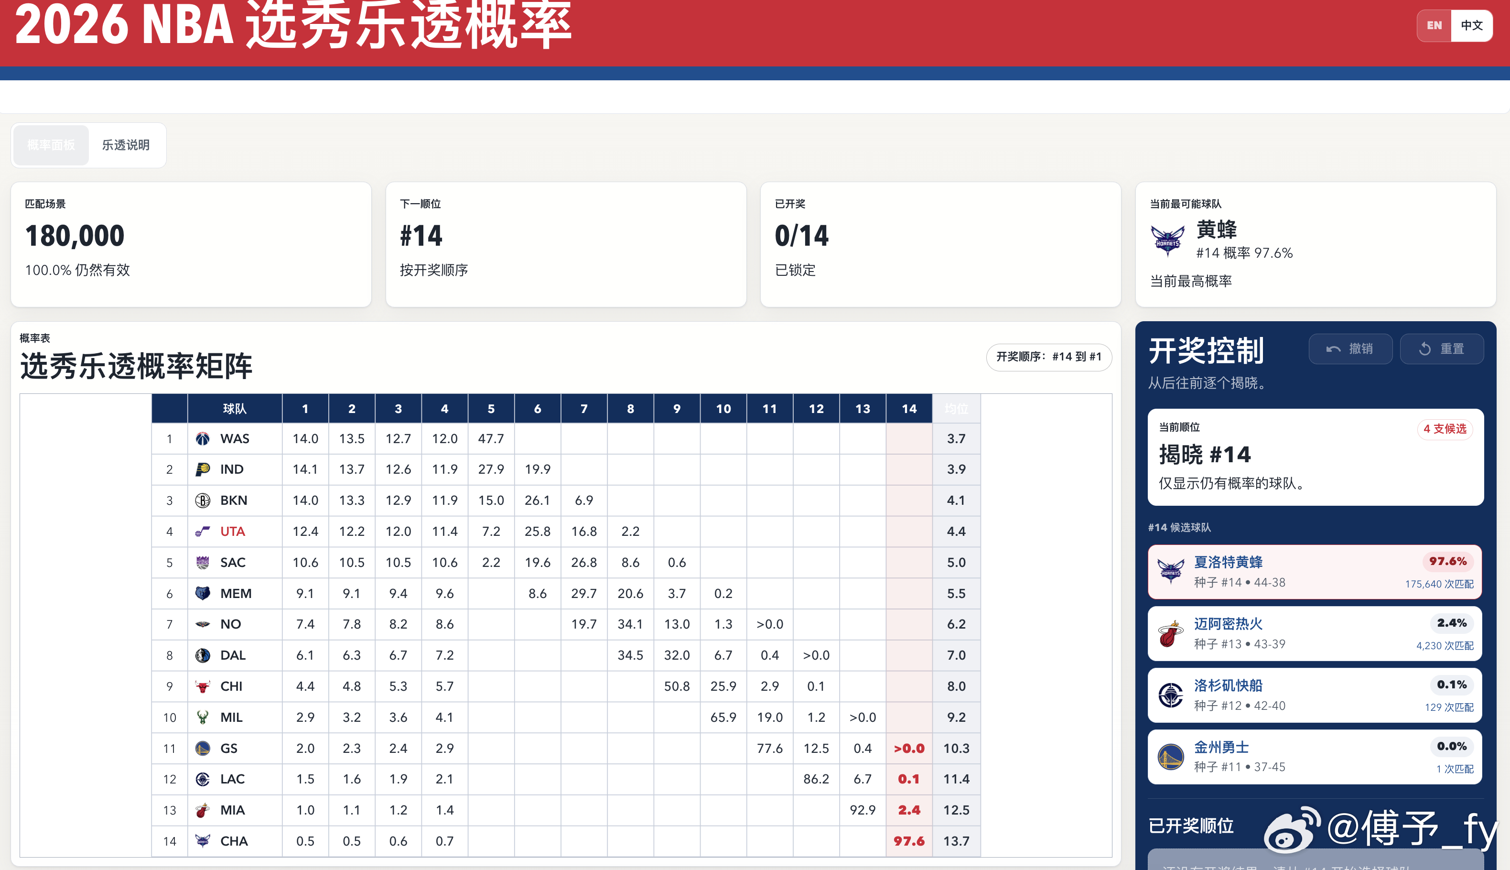
Task: Click the 34.5 cell in DAL row
Action: pyautogui.click(x=630, y=655)
